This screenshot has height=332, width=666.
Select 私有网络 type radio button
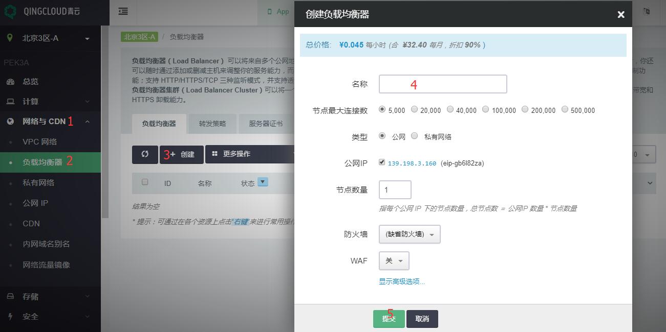point(415,136)
